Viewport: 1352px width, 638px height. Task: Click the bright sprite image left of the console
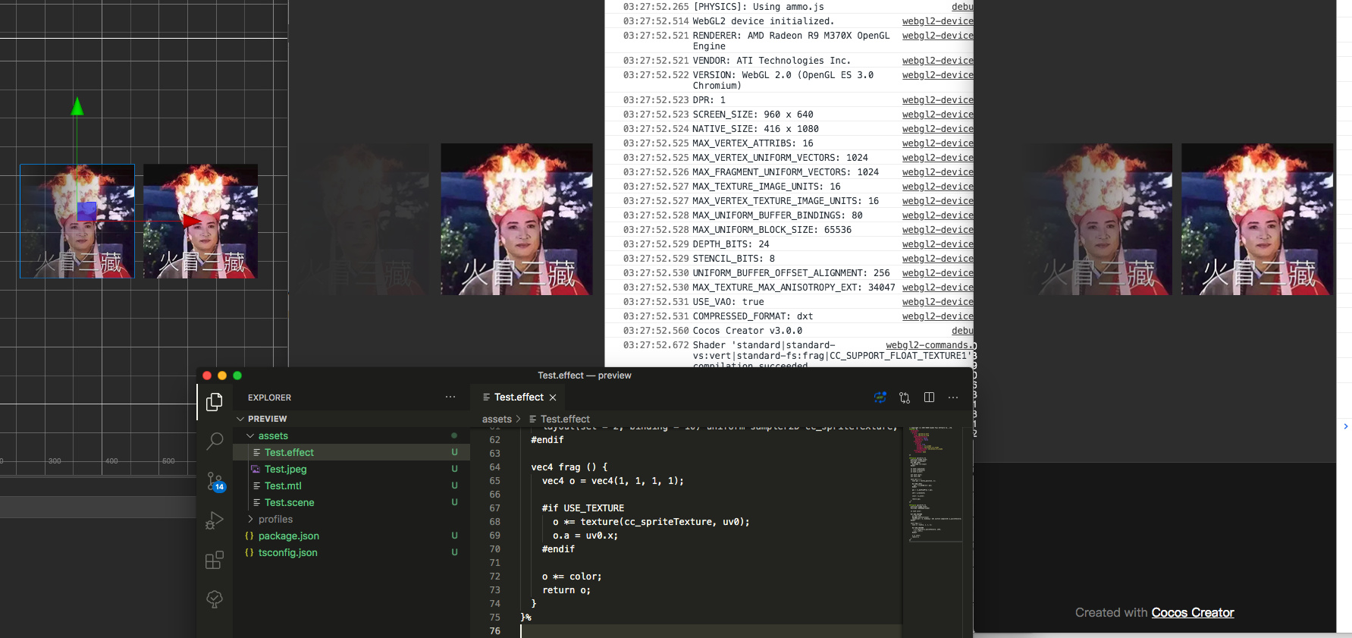click(516, 219)
